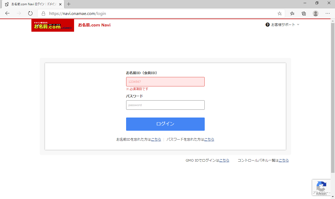Click the パスワード field label
This screenshot has width=335, height=199.
tap(135, 96)
